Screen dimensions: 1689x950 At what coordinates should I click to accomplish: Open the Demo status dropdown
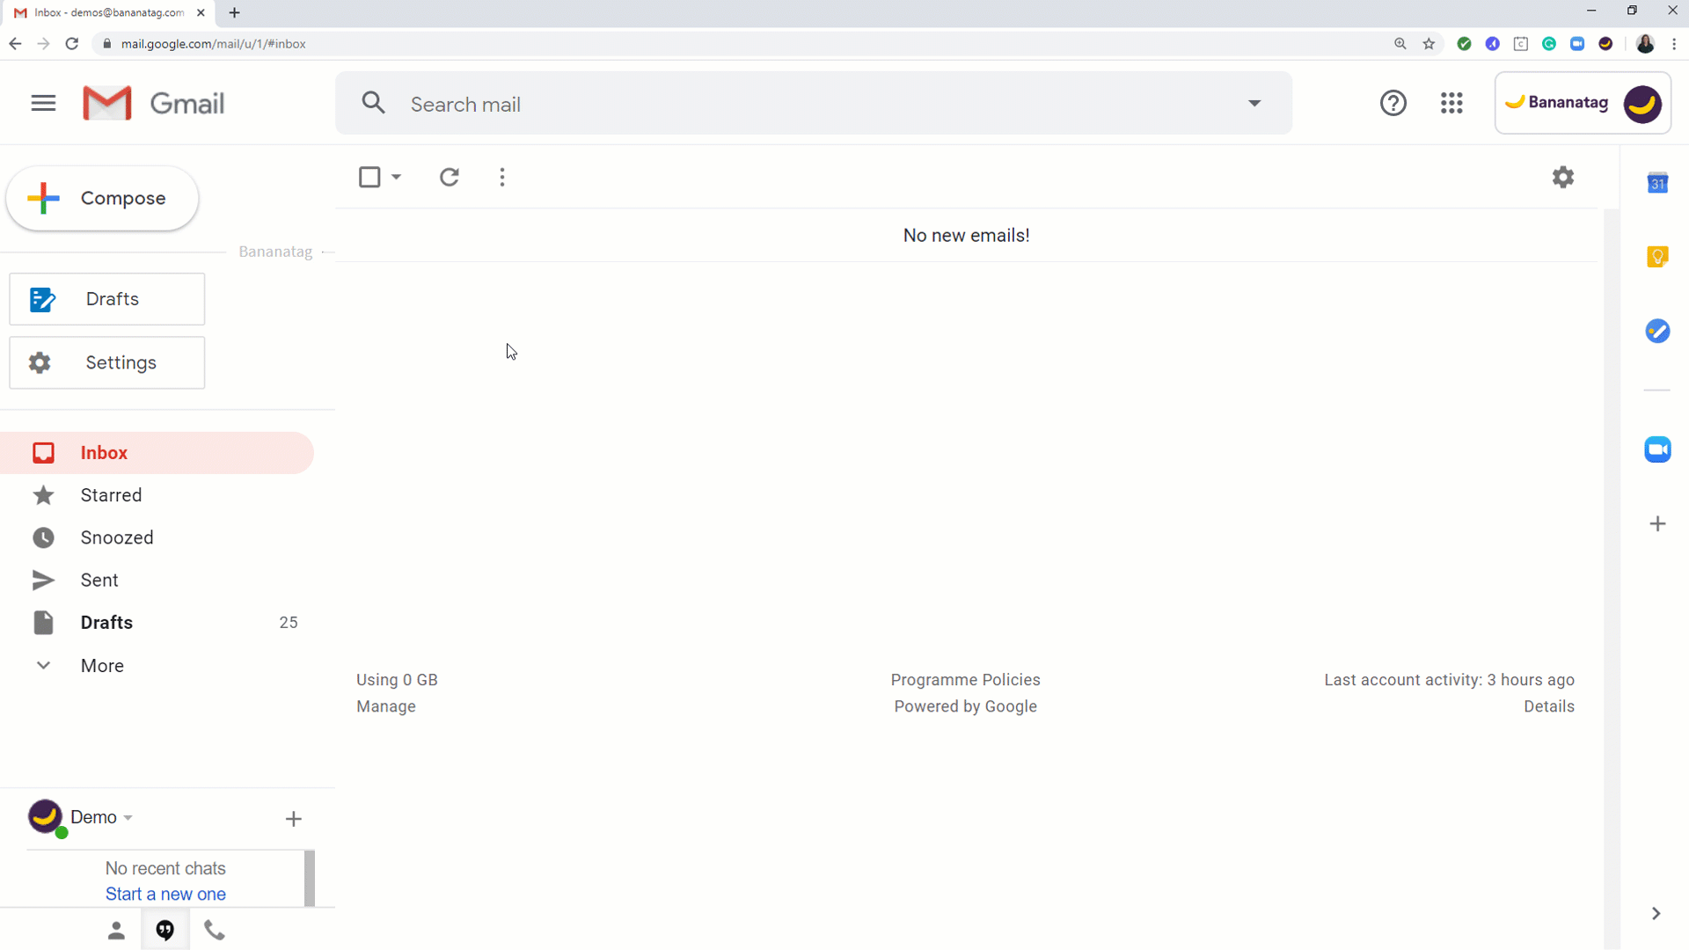(128, 818)
